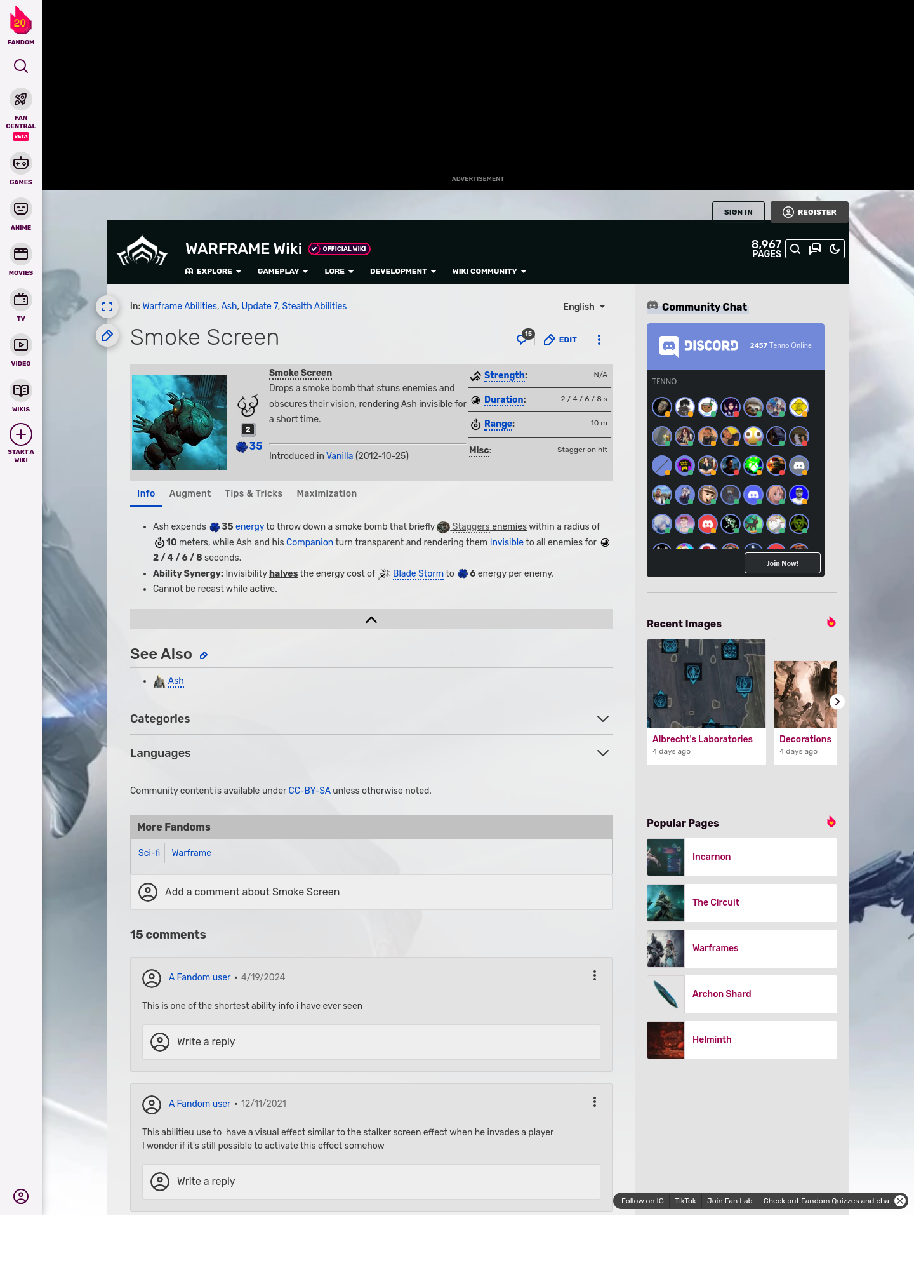This screenshot has width=914, height=1270.
Task: Click the Sign In button
Action: [x=738, y=212]
